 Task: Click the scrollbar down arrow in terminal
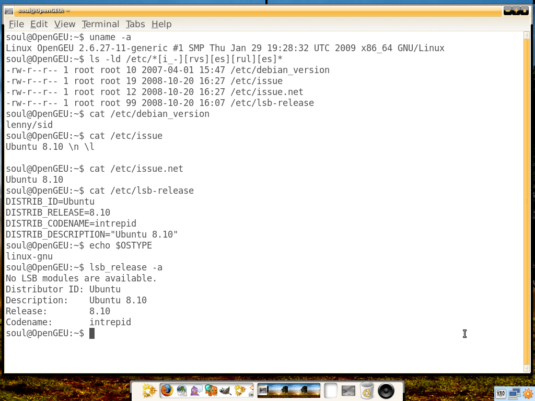[527, 368]
